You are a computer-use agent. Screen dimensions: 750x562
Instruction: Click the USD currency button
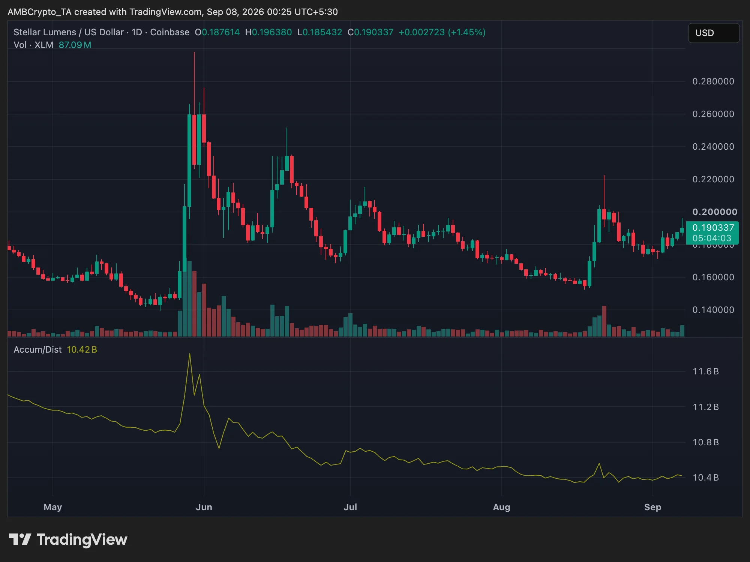[714, 33]
